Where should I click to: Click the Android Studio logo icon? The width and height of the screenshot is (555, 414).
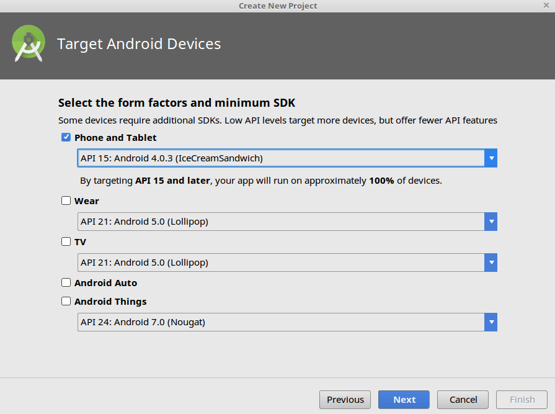(x=29, y=43)
